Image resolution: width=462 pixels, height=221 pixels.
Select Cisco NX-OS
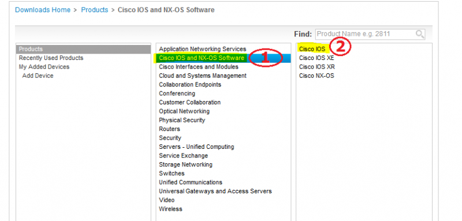[316, 76]
